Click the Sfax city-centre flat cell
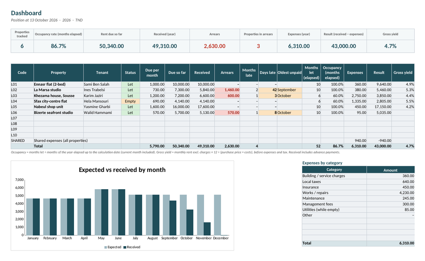Image resolution: width=425 pixels, height=261 pixels. pyautogui.click(x=58, y=101)
